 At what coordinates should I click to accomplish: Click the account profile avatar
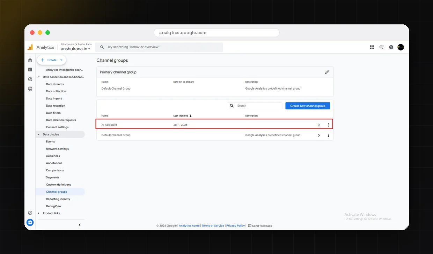(x=401, y=47)
